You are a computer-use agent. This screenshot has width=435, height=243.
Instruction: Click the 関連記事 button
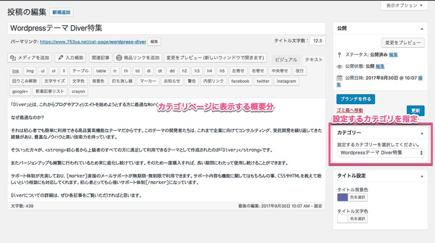coord(101,58)
